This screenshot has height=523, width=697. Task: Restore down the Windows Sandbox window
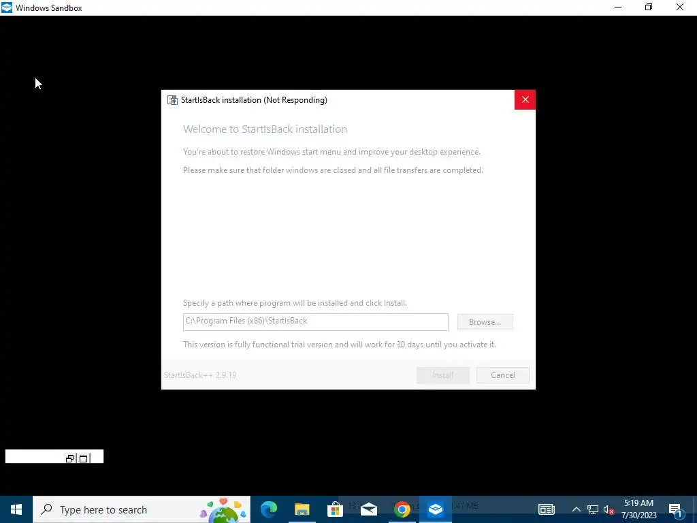click(x=649, y=7)
